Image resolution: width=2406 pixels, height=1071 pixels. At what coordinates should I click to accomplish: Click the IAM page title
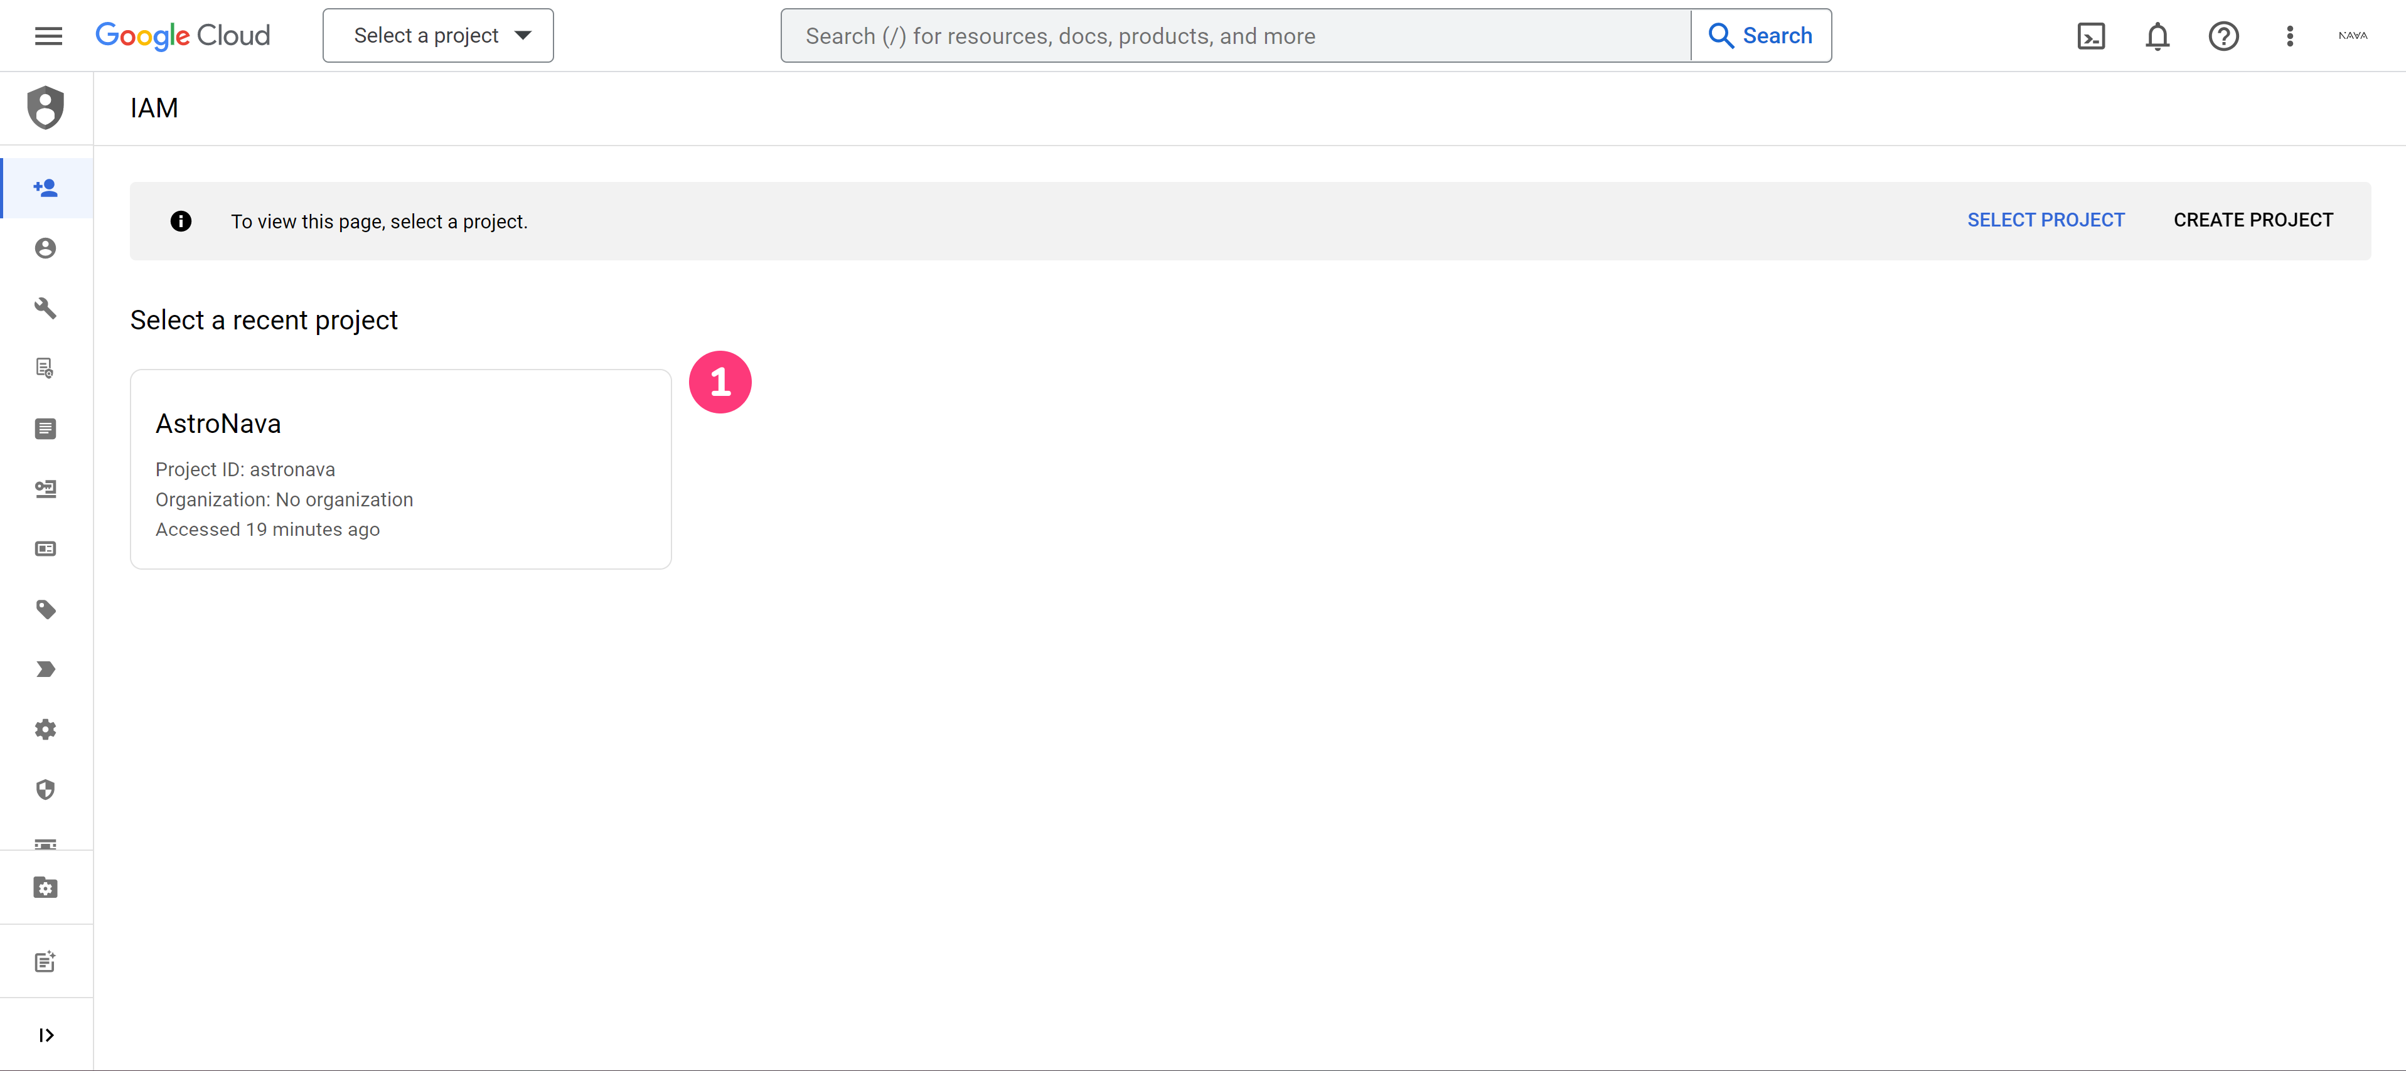tap(154, 107)
